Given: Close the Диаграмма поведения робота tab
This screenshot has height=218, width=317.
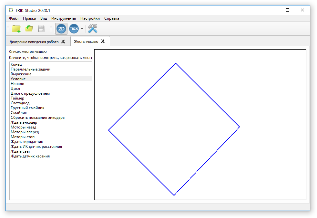Looking at the screenshot, I should pos(63,42).
